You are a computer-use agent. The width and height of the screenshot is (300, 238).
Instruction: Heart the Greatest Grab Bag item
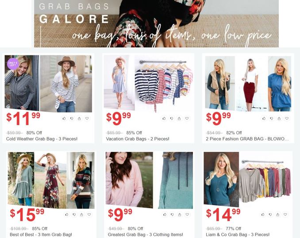tap(187, 215)
